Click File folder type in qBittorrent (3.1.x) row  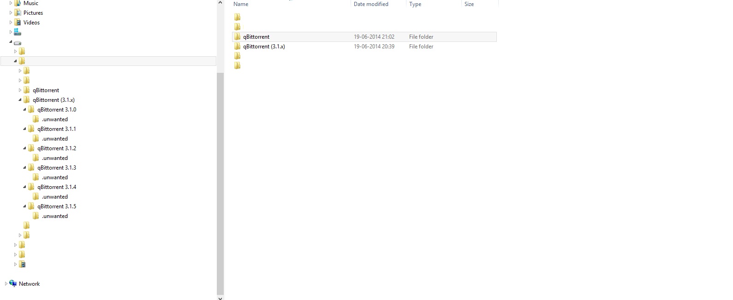(421, 47)
